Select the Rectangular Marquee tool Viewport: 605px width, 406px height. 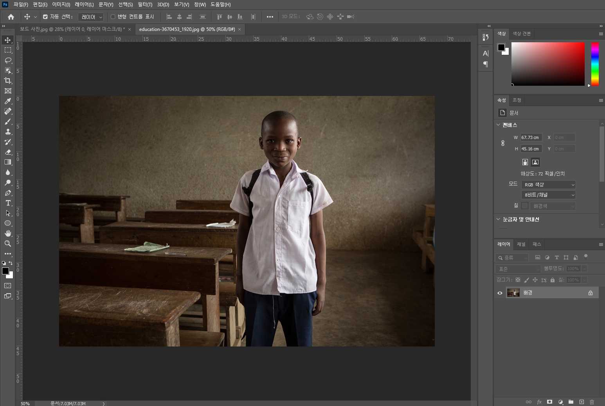click(x=7, y=50)
